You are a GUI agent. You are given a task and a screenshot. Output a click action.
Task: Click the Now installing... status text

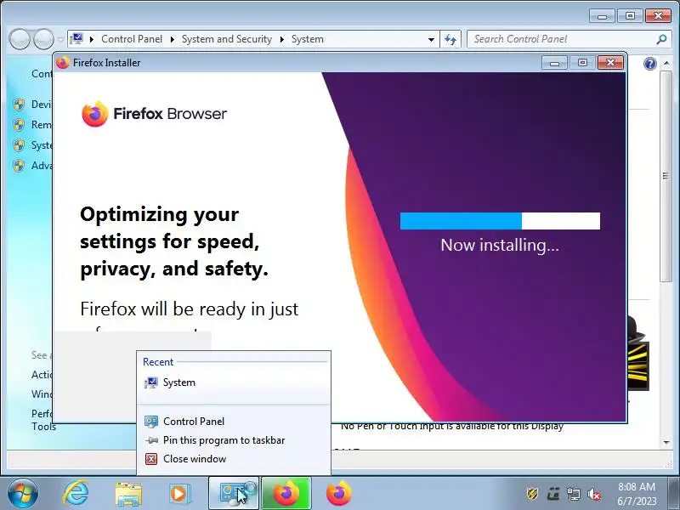(x=500, y=246)
